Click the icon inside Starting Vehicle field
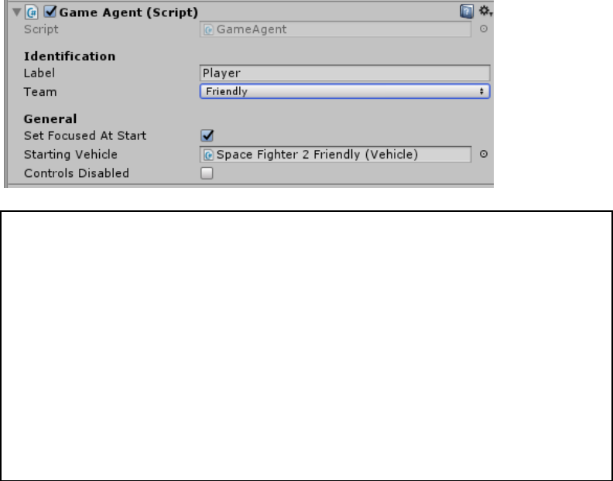 (209, 155)
